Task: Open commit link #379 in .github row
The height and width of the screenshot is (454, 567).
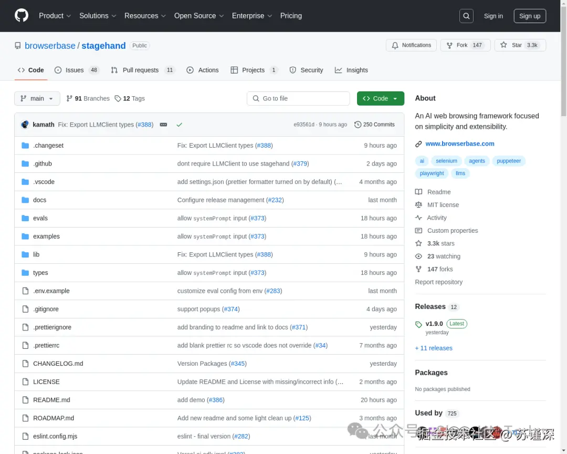Action: [x=300, y=163]
